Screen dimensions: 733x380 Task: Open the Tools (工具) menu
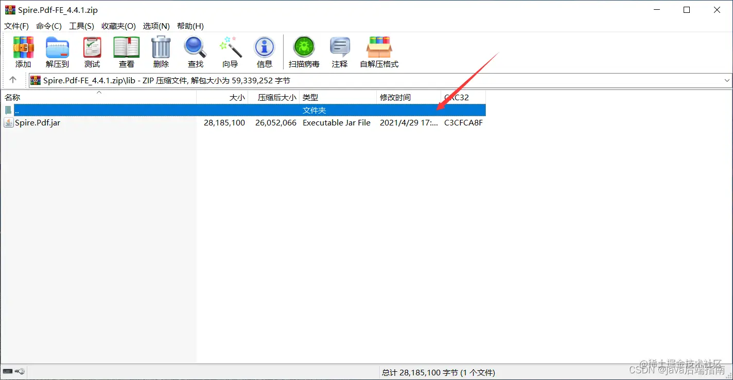[x=82, y=26]
